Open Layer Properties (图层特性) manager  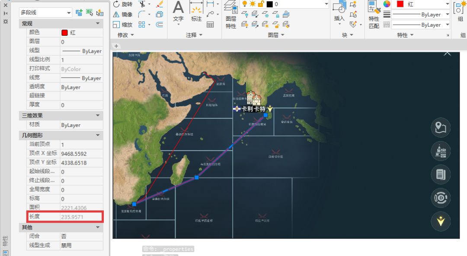click(231, 14)
